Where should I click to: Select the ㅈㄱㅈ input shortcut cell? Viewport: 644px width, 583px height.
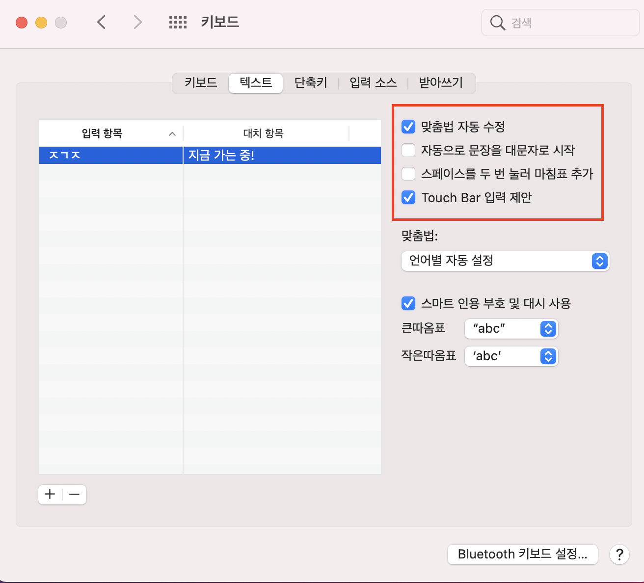pos(111,156)
